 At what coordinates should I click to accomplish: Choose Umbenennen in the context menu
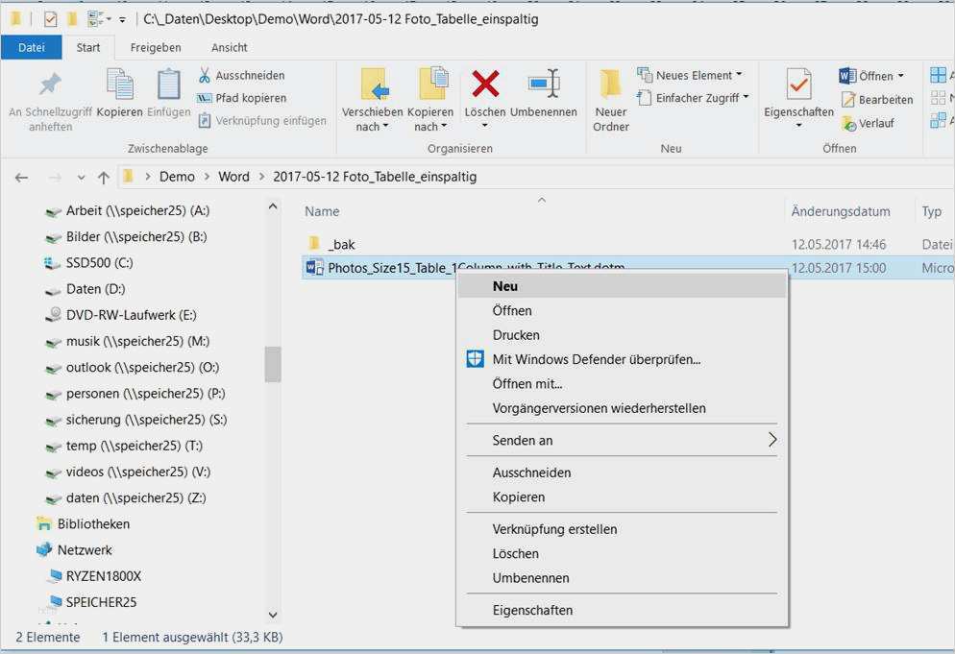coord(622,578)
